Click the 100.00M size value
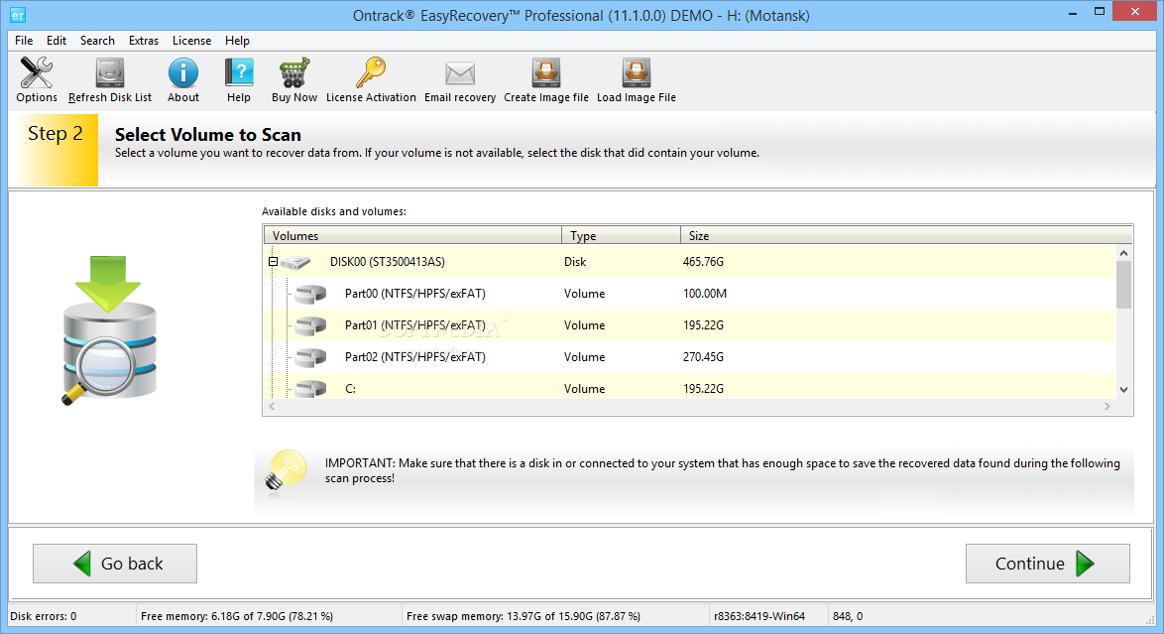The image size is (1164, 634). pos(705,294)
